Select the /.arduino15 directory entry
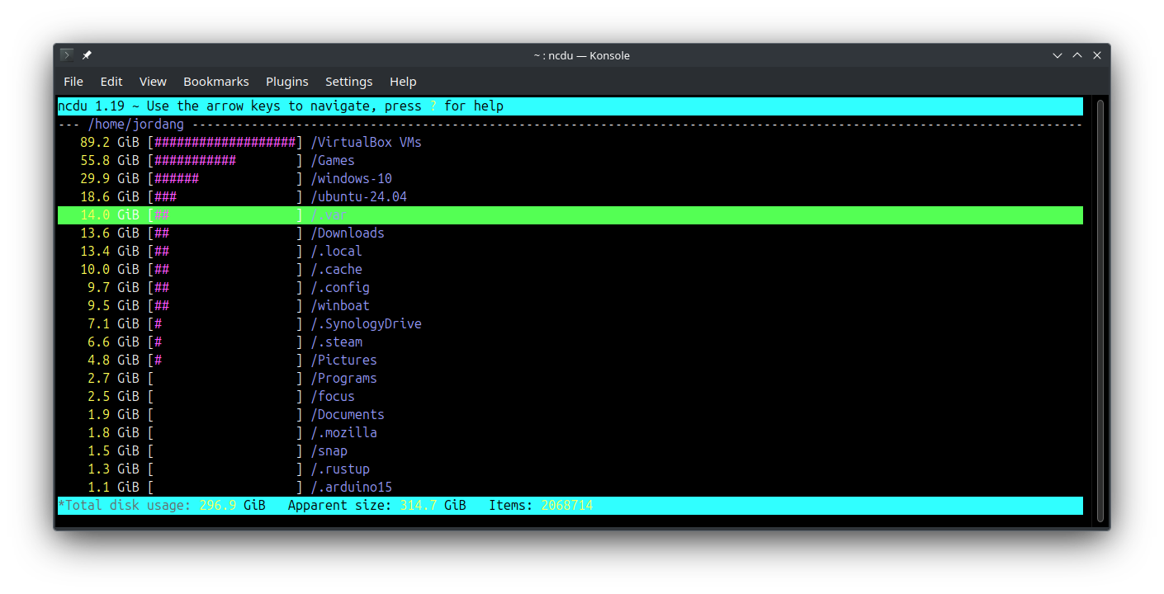This screenshot has width=1164, height=594. [352, 487]
